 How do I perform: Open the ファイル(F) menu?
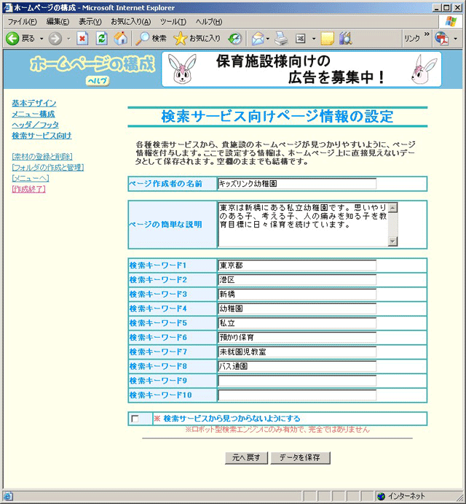click(x=22, y=22)
